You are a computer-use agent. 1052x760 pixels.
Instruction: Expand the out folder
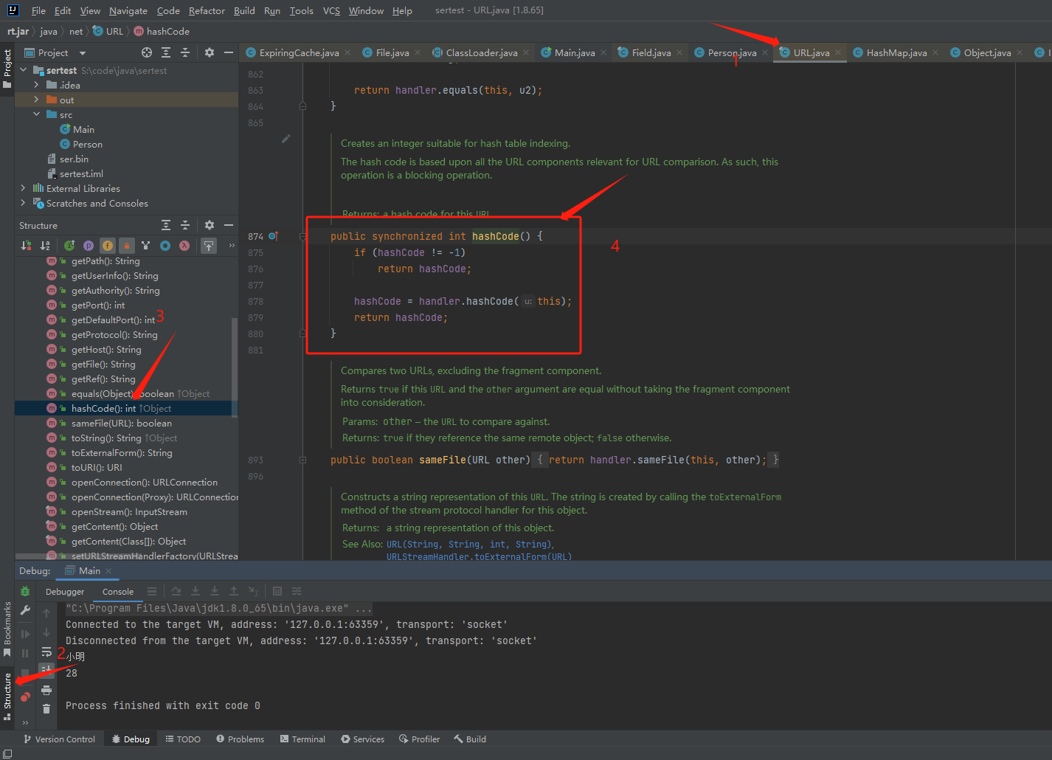37,100
